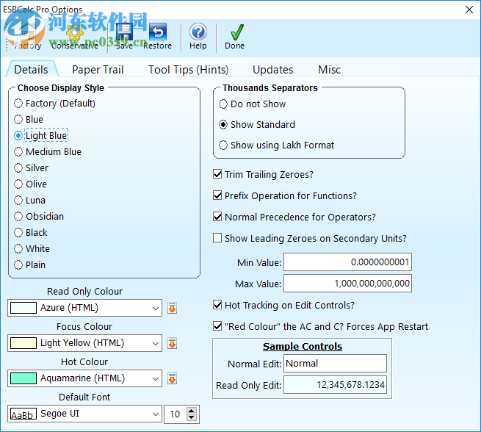Image resolution: width=481 pixels, height=432 pixels.
Task: Click the reset icon beside Focus Colour
Action: pos(172,343)
